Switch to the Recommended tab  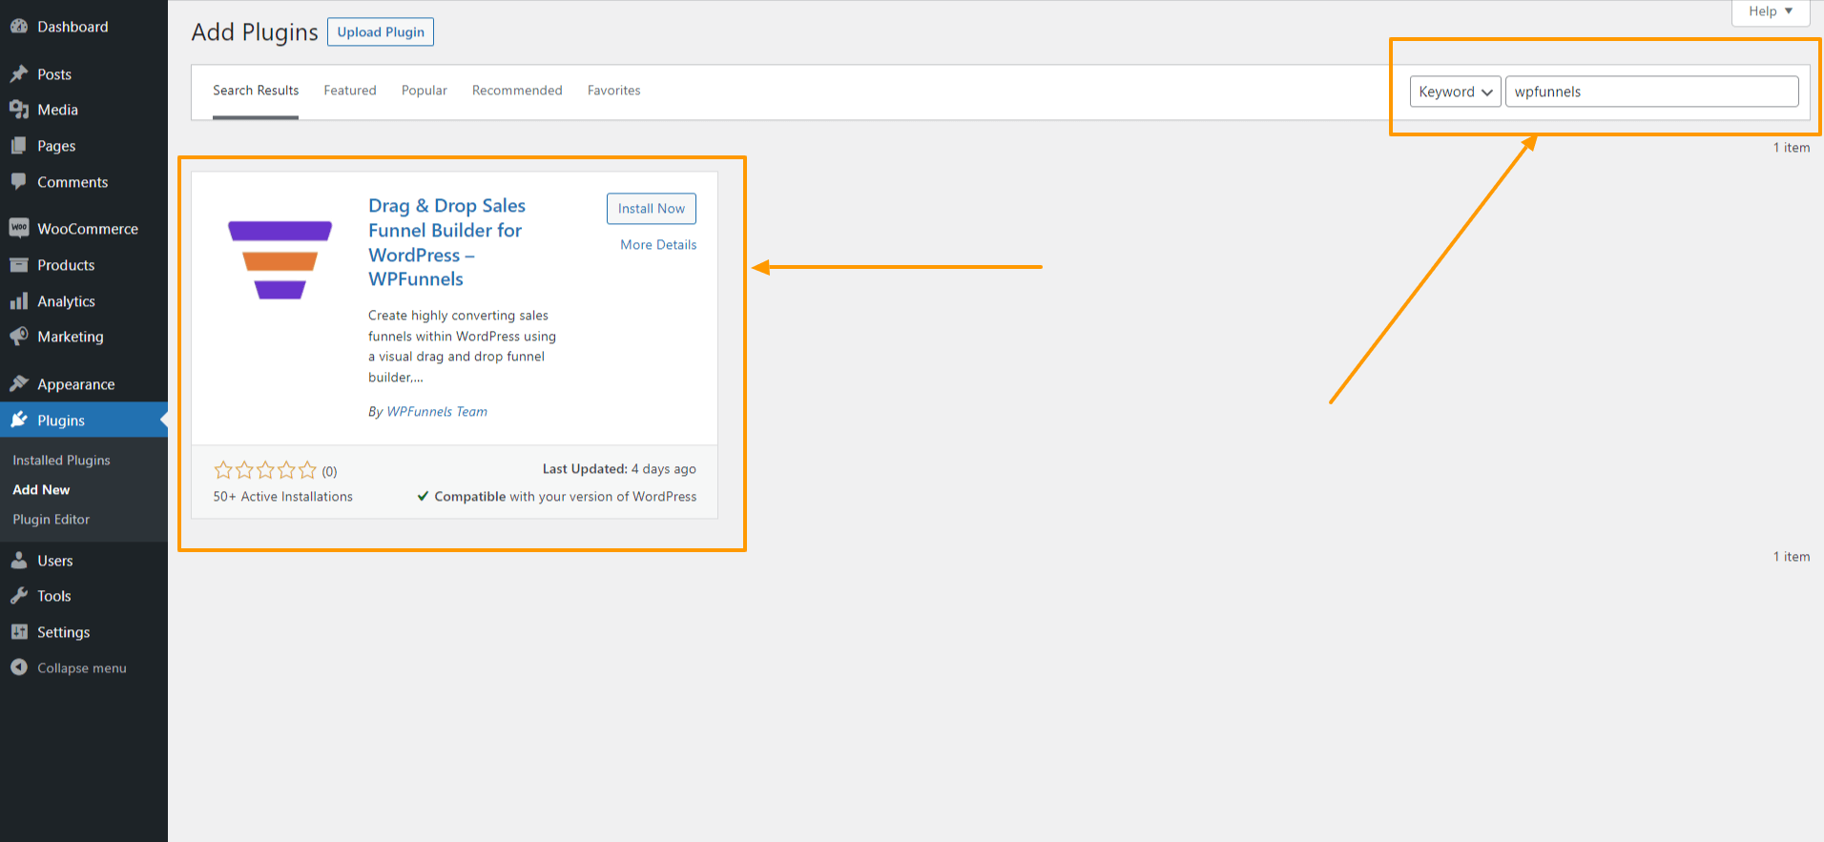(517, 91)
